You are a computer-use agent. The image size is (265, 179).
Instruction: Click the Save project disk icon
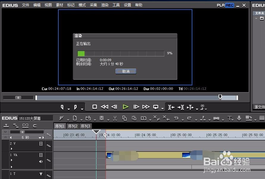click(x=102, y=118)
